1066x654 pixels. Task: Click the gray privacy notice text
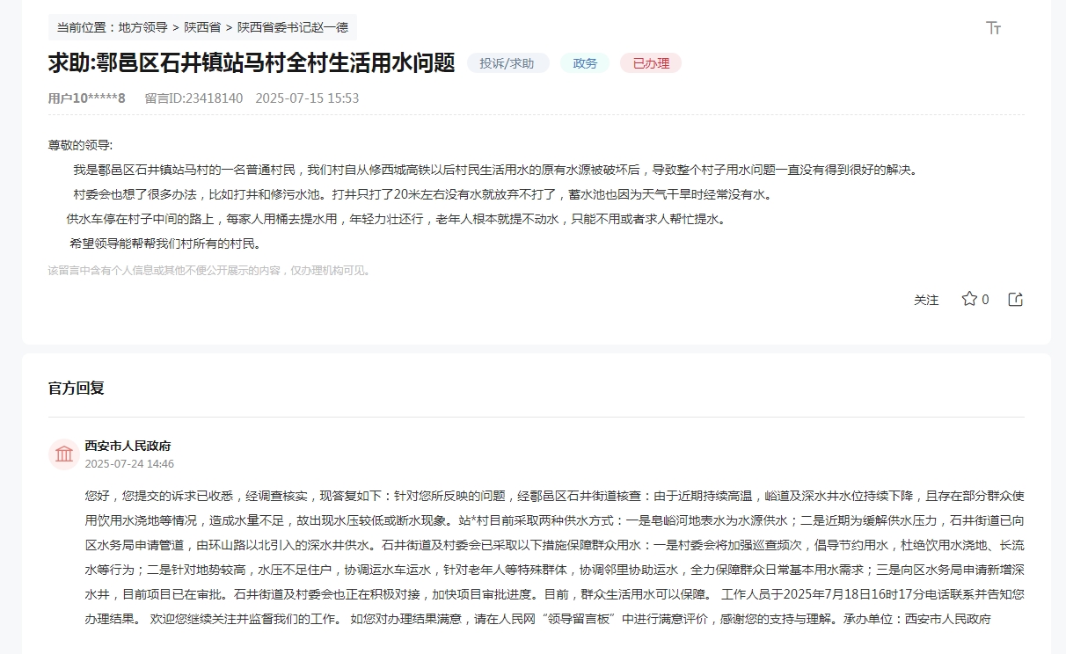point(209,271)
